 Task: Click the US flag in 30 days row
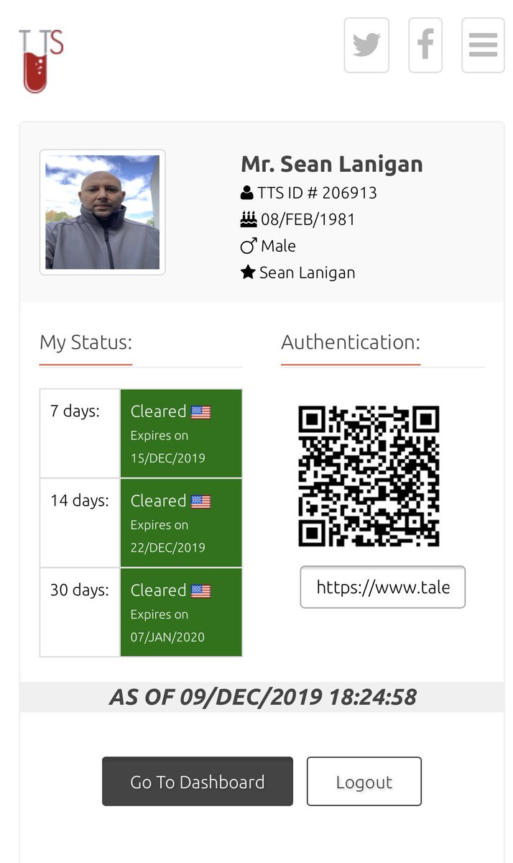click(x=201, y=591)
